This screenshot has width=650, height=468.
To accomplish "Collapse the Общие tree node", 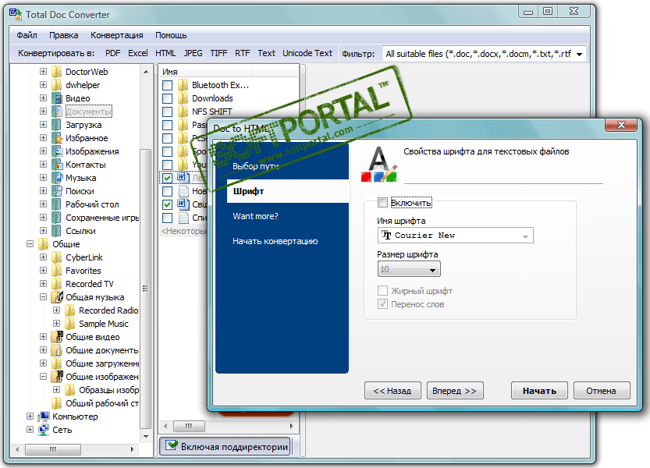I will (30, 243).
